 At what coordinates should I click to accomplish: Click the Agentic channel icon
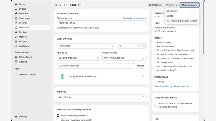point(16,62)
